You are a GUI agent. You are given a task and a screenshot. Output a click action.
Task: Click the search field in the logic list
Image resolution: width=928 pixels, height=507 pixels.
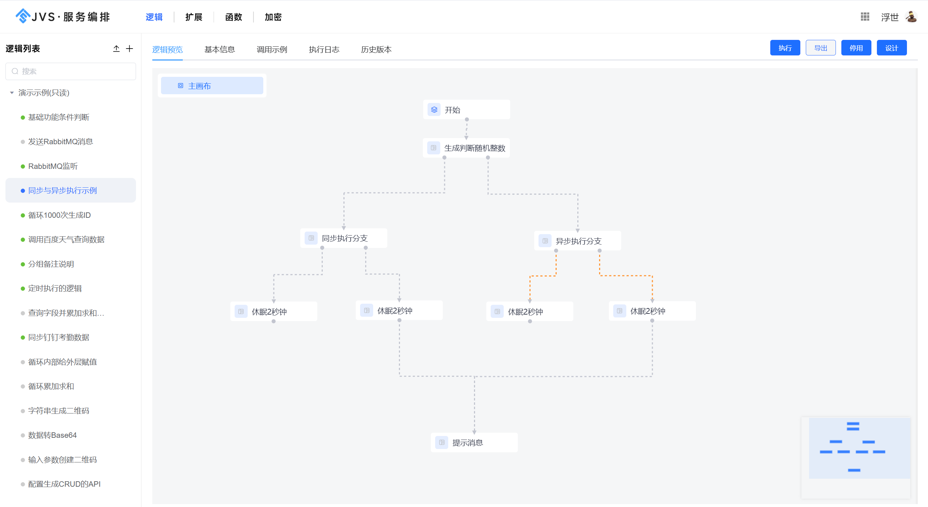coord(71,71)
